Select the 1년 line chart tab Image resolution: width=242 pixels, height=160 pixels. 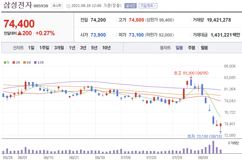(72, 48)
